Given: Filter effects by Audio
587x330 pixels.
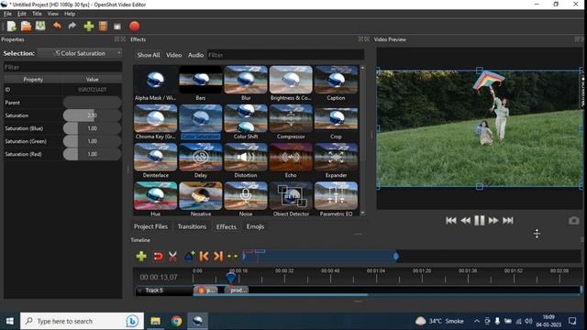Looking at the screenshot, I should click(x=195, y=55).
